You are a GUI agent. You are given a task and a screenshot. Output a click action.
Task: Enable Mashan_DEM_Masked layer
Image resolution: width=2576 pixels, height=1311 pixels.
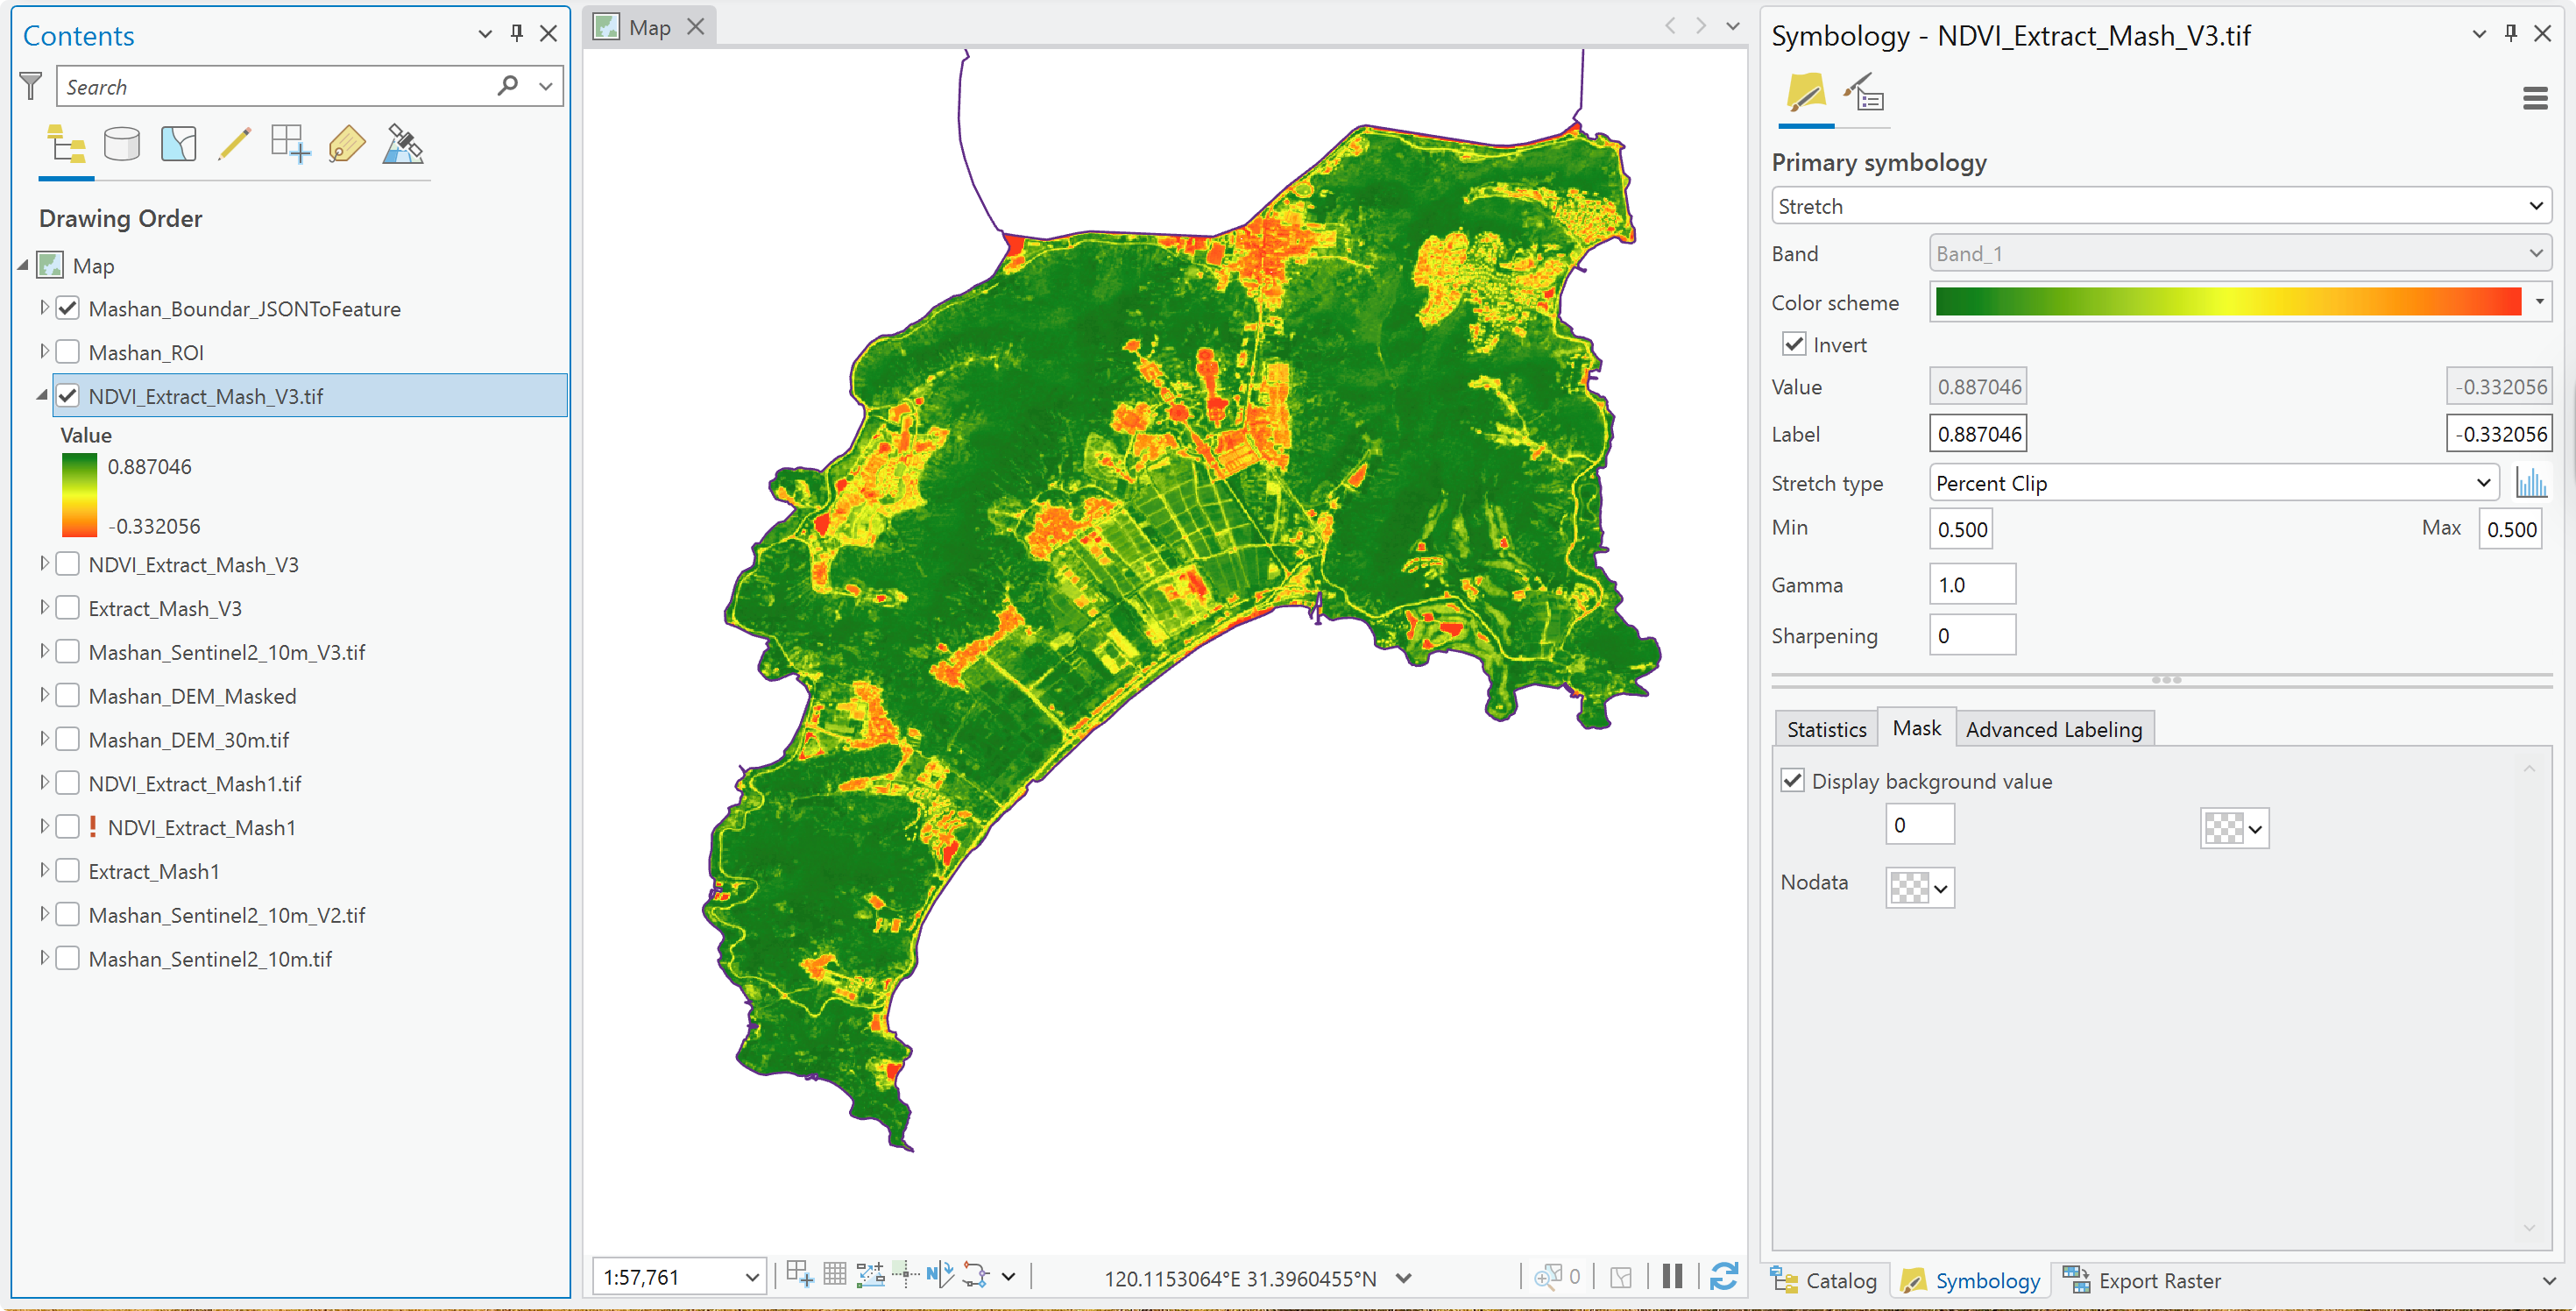click(x=68, y=695)
